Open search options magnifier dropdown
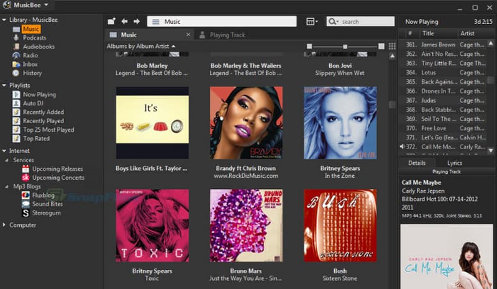Screen dimensions: 497x289 tap(334, 22)
